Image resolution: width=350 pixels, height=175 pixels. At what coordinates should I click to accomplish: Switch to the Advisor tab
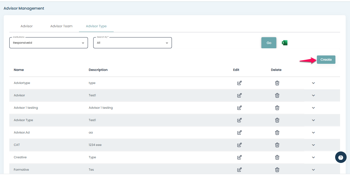click(x=27, y=26)
